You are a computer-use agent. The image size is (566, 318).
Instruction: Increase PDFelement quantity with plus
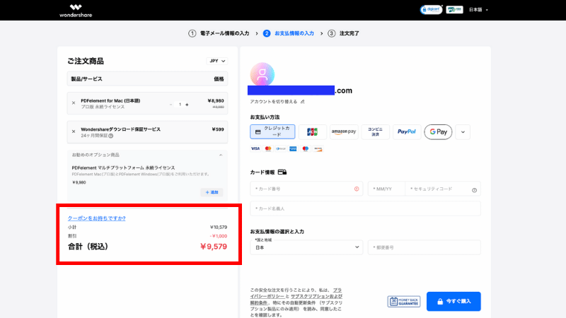187,105
